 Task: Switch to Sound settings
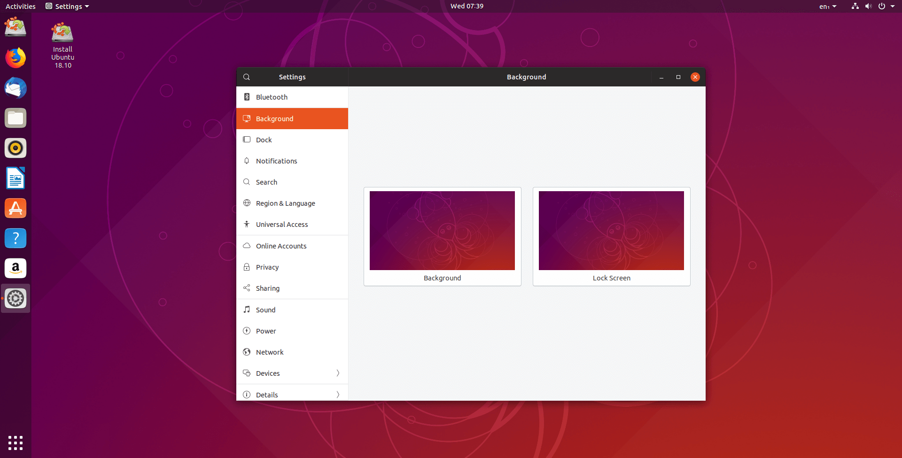(292, 310)
